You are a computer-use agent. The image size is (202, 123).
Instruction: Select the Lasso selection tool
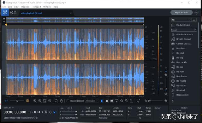click(116, 101)
